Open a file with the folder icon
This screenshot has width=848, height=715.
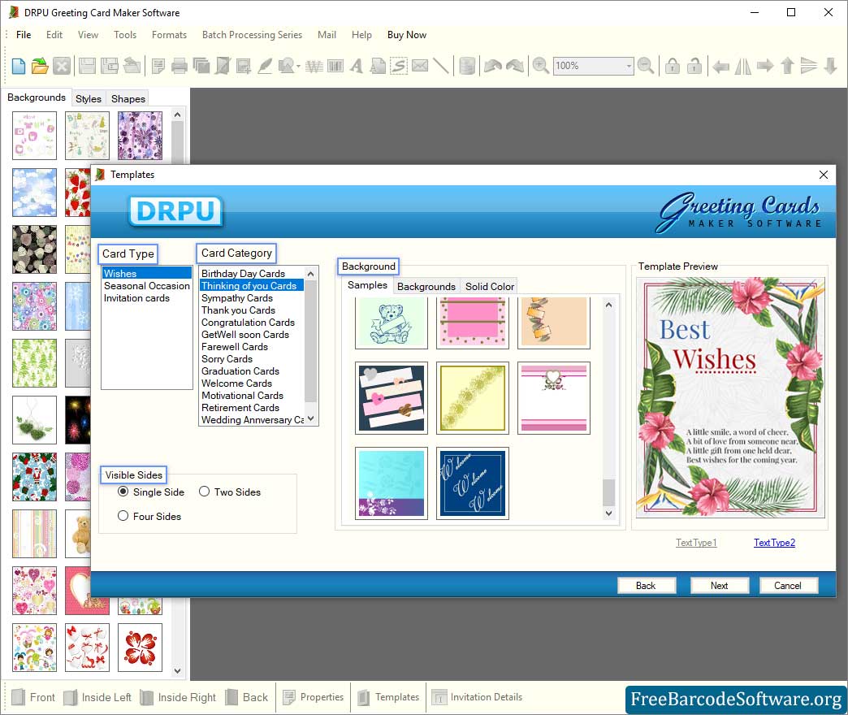coord(40,66)
